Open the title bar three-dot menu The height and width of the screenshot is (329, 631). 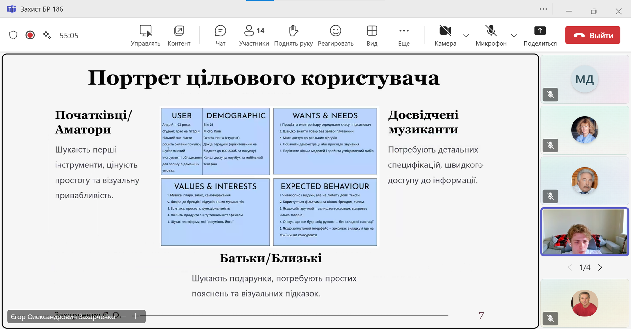click(543, 9)
